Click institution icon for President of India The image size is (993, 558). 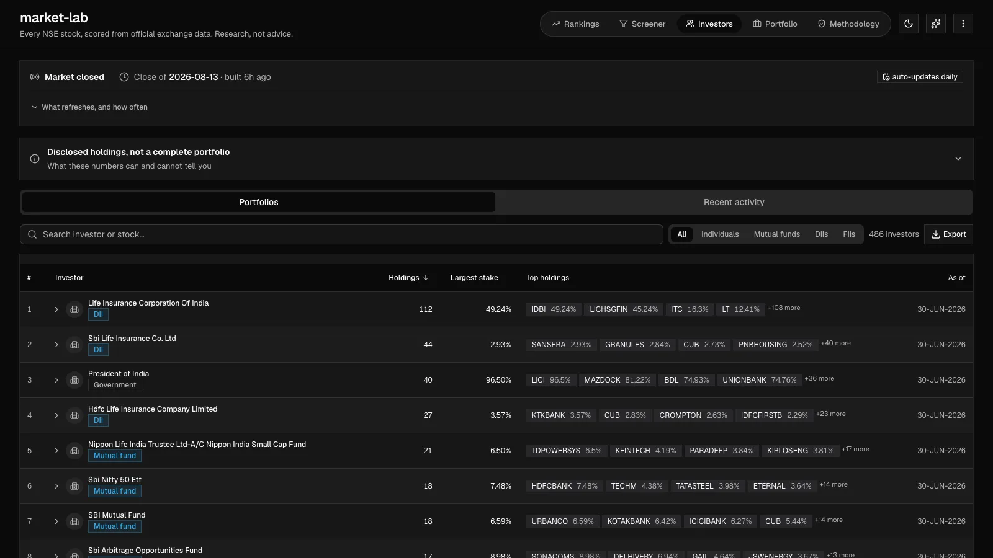pos(74,380)
